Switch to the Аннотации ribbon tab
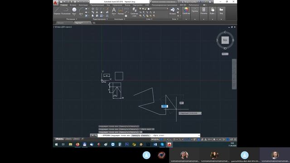The height and width of the screenshot is (163, 290). point(83,5)
